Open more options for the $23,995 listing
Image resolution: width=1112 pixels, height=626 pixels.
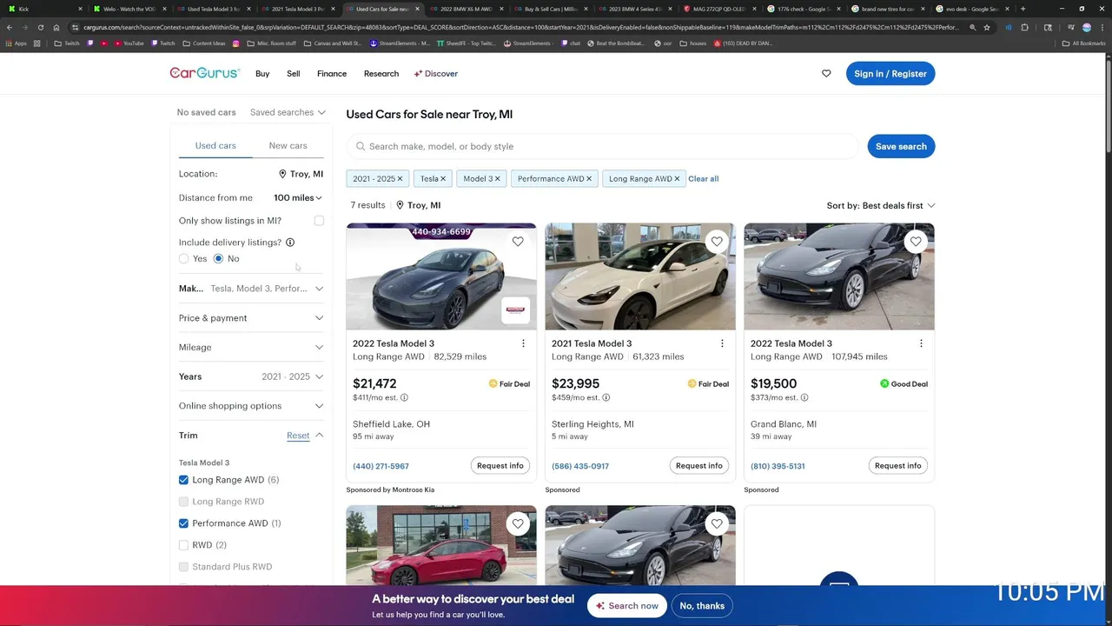point(722,343)
